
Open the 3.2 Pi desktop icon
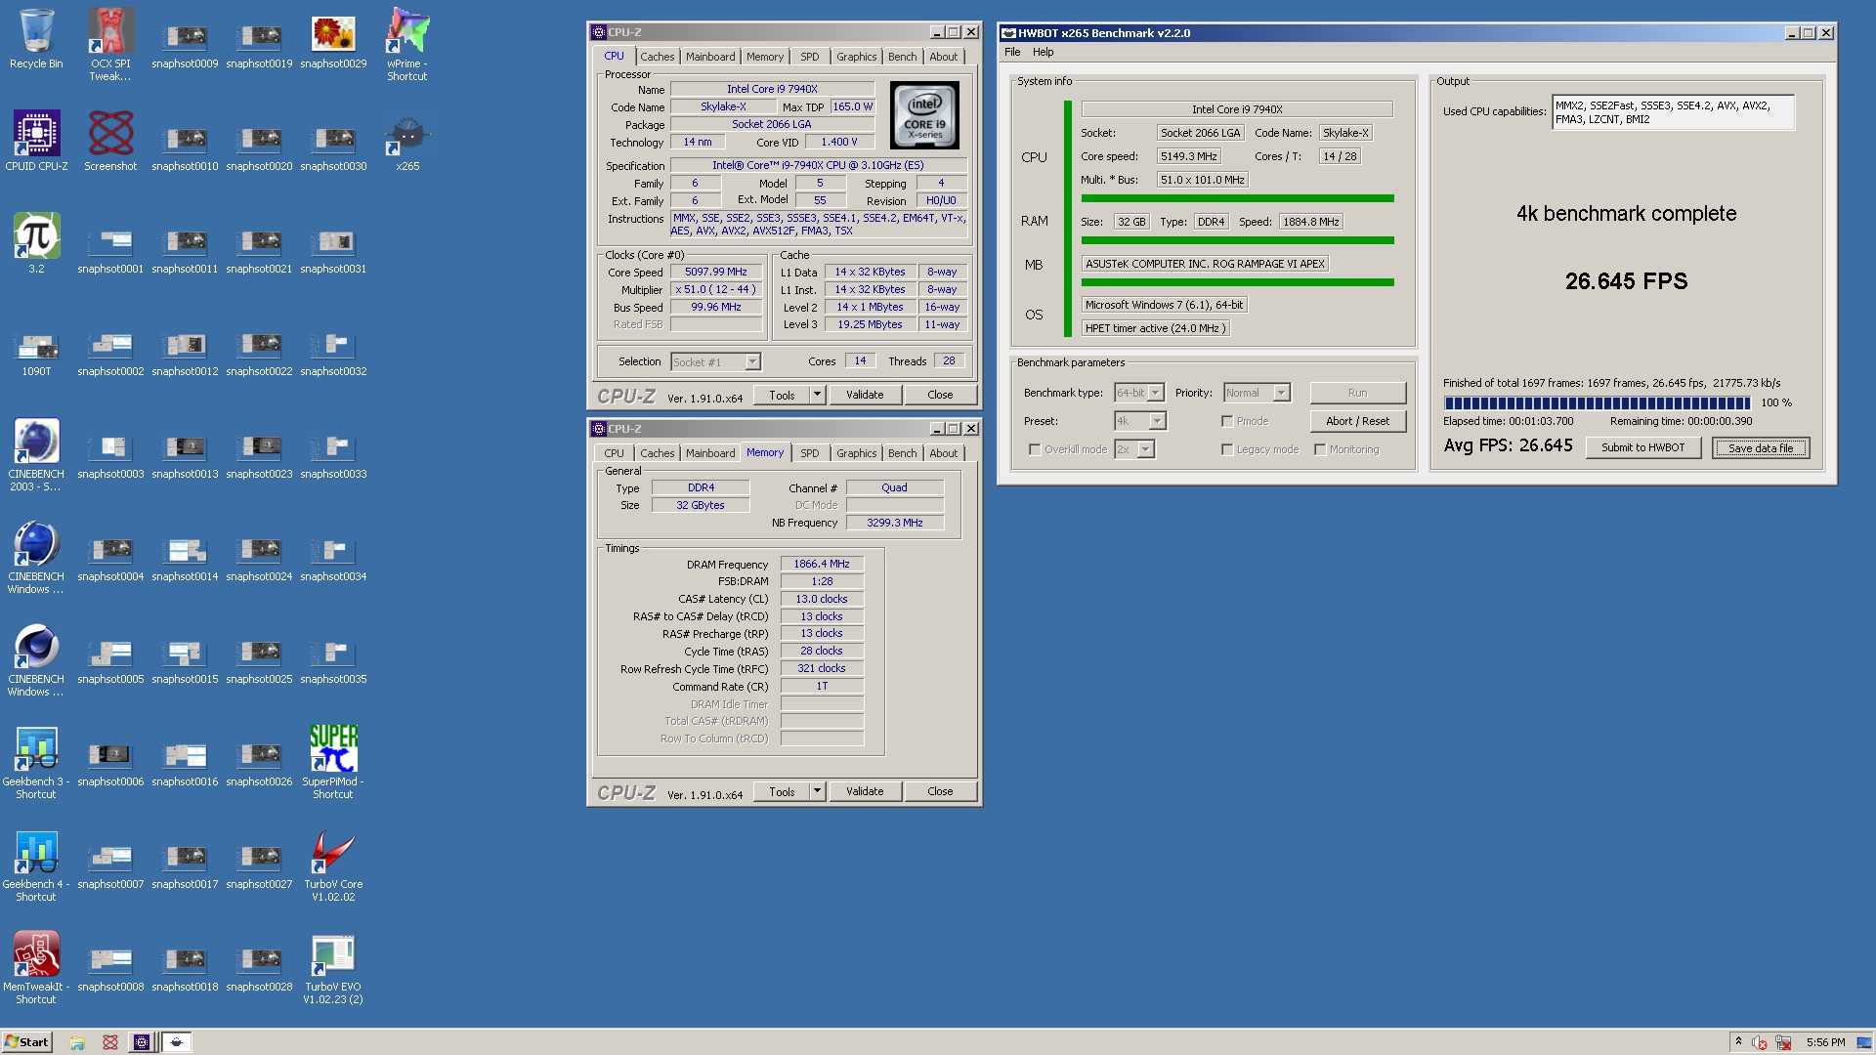tap(36, 243)
